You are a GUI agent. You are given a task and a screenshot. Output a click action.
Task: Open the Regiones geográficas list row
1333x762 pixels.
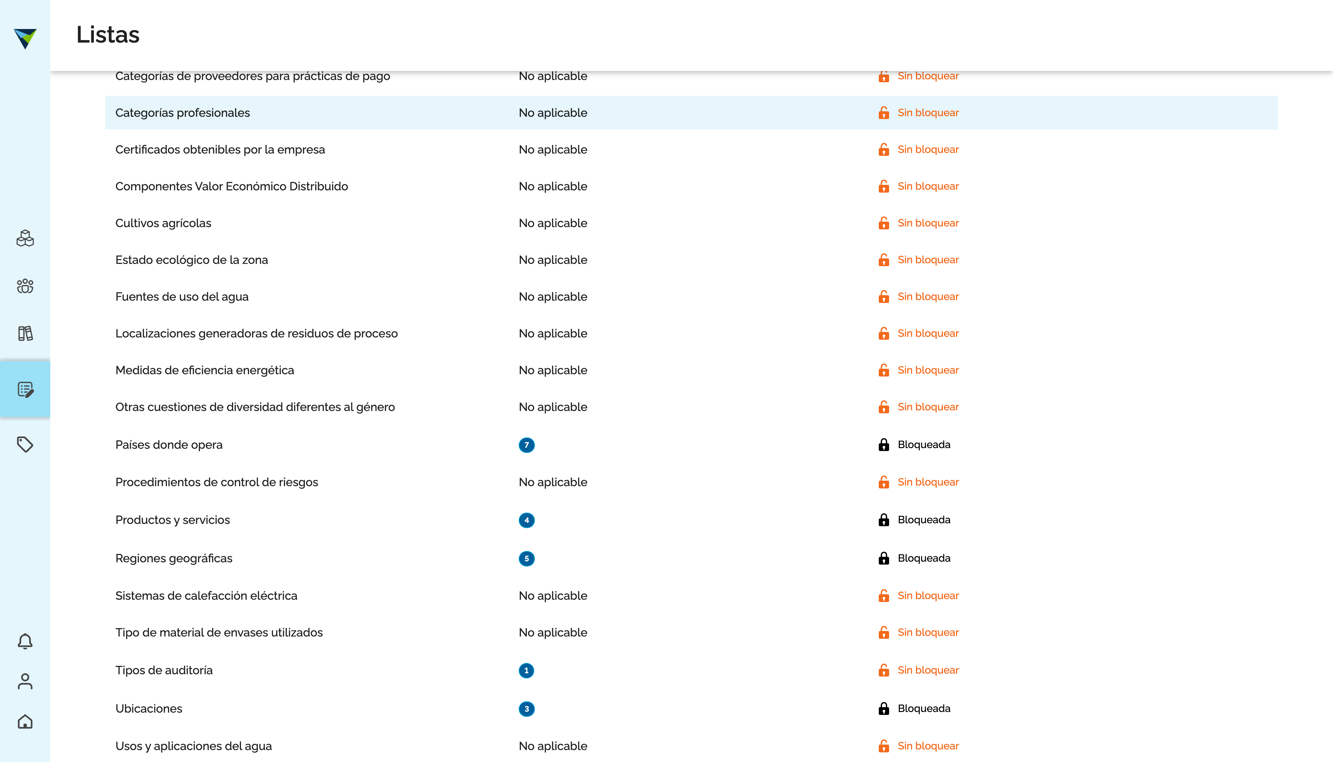click(174, 558)
